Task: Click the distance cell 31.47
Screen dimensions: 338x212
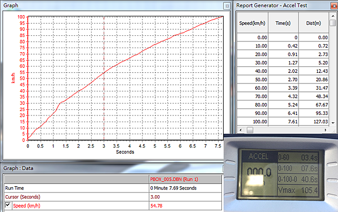Action: [314, 88]
